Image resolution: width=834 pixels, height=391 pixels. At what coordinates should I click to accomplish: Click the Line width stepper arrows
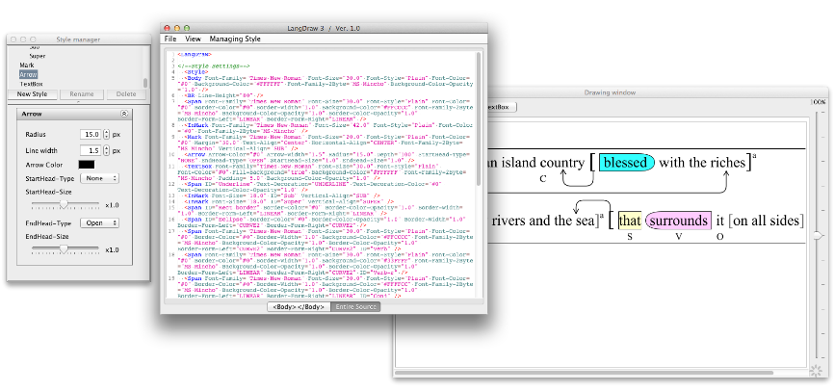[x=107, y=151]
